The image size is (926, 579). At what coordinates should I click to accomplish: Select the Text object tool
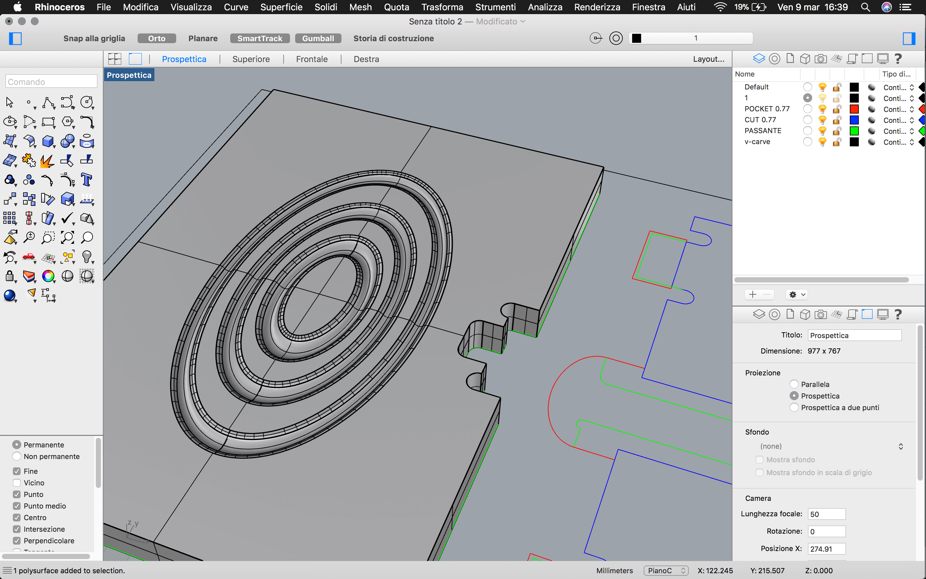(x=87, y=179)
